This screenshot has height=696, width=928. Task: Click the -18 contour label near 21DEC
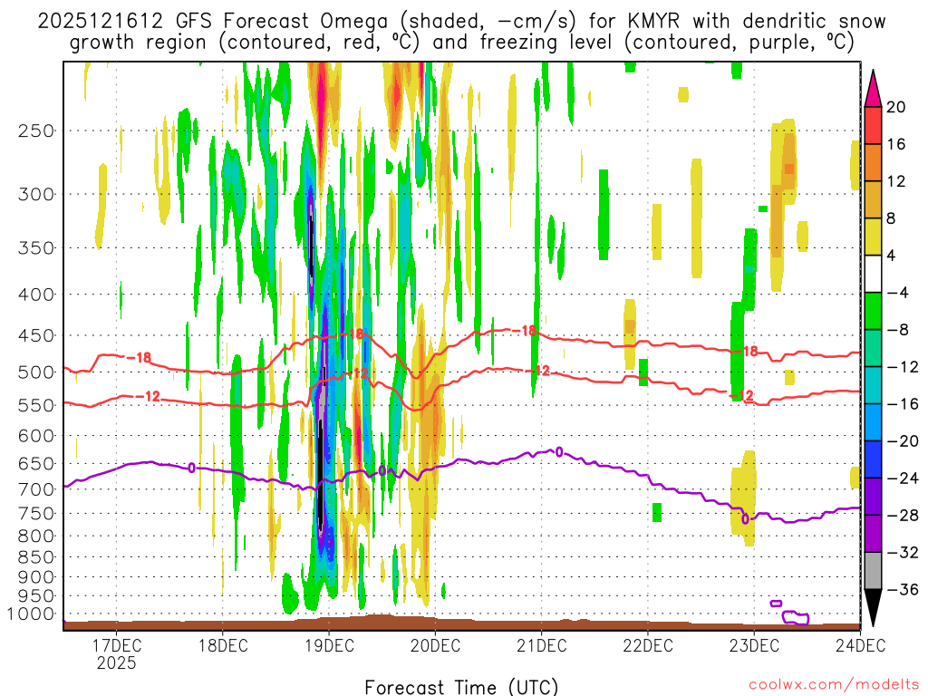(x=524, y=330)
